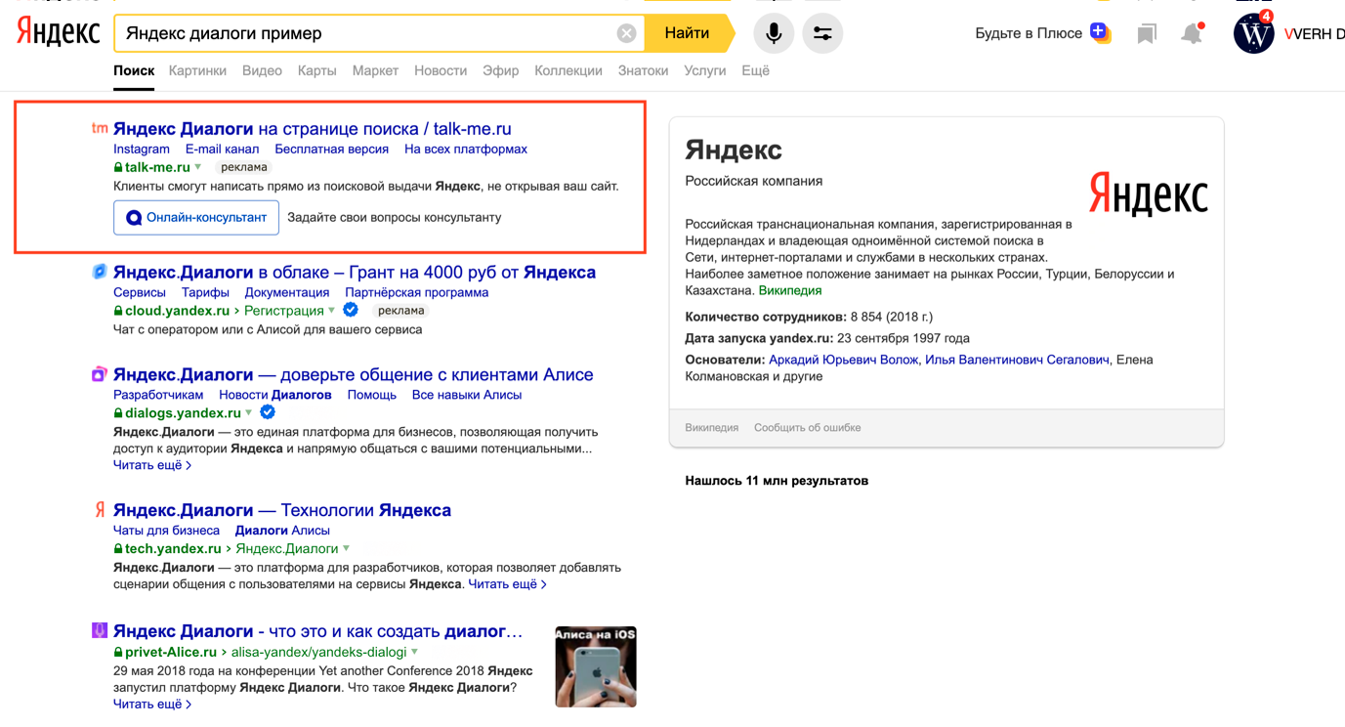Click the Plus badge icon
Image resolution: width=1345 pixels, height=727 pixels.
[x=1100, y=32]
